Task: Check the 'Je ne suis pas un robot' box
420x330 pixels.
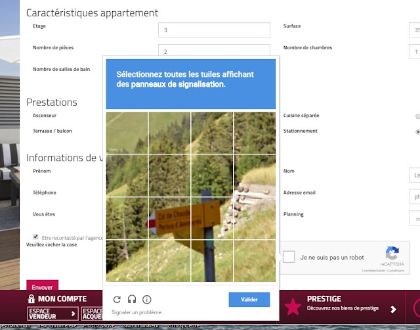Action: tap(289, 257)
